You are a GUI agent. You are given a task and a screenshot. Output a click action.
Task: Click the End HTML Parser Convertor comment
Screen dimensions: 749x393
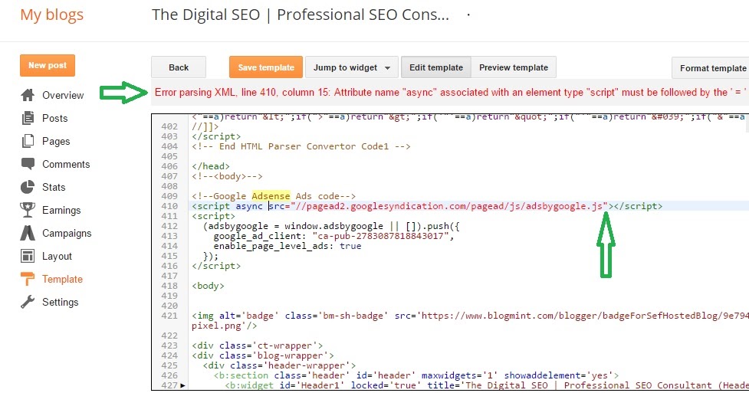click(301, 146)
